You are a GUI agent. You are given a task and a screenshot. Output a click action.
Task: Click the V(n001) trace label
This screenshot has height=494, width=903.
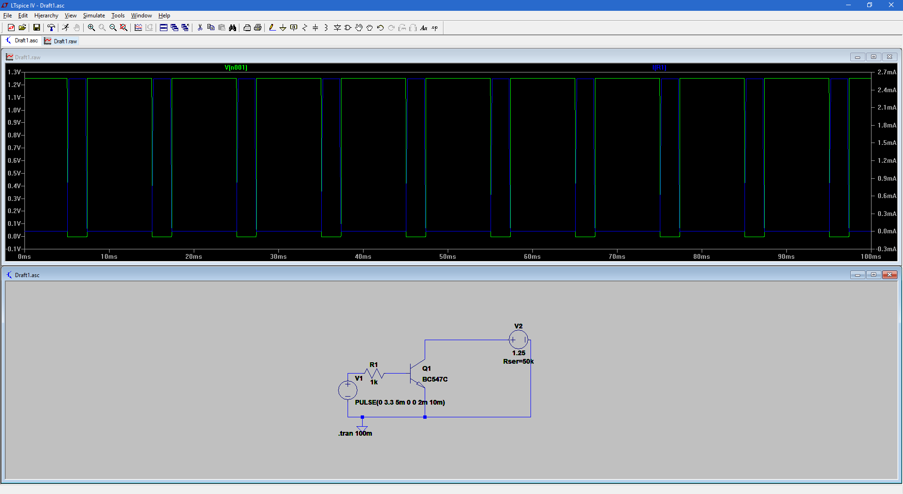[x=236, y=67]
